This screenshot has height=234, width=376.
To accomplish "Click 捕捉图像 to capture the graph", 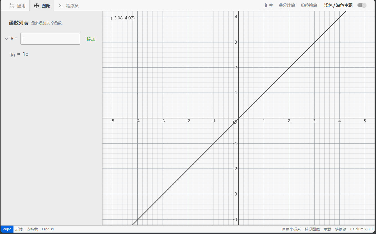I will 312,229.
